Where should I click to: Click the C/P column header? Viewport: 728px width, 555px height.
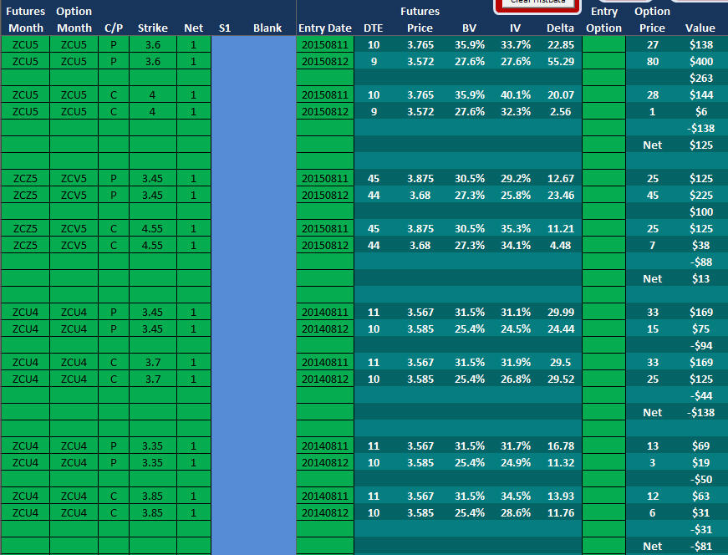114,28
